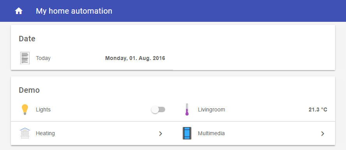Click the Today label
Image resolution: width=346 pixels, height=150 pixels.
pyautogui.click(x=43, y=58)
